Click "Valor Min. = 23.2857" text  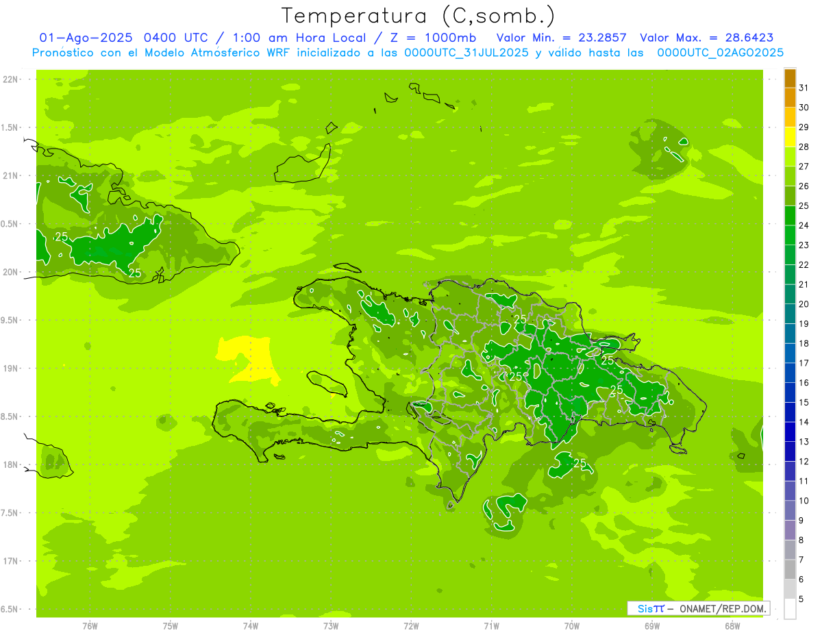561,38
